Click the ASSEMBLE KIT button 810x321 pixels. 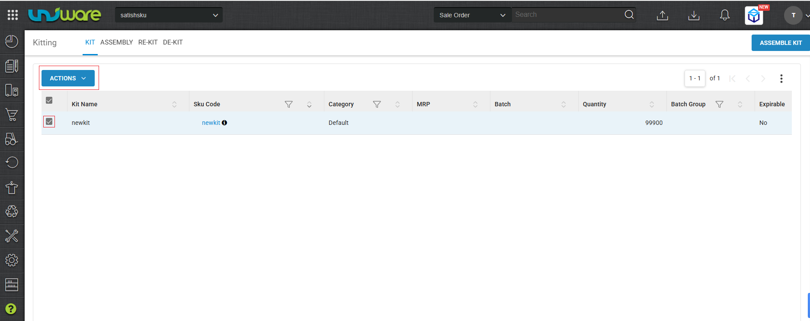pos(781,43)
